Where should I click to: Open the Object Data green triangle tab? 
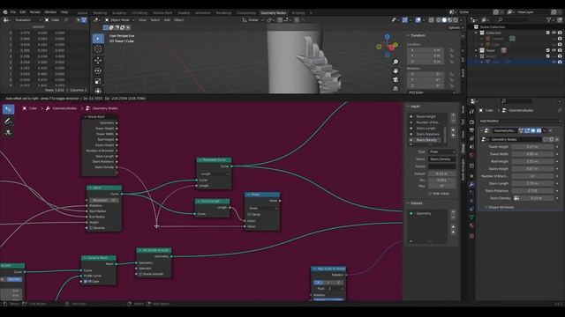click(471, 217)
